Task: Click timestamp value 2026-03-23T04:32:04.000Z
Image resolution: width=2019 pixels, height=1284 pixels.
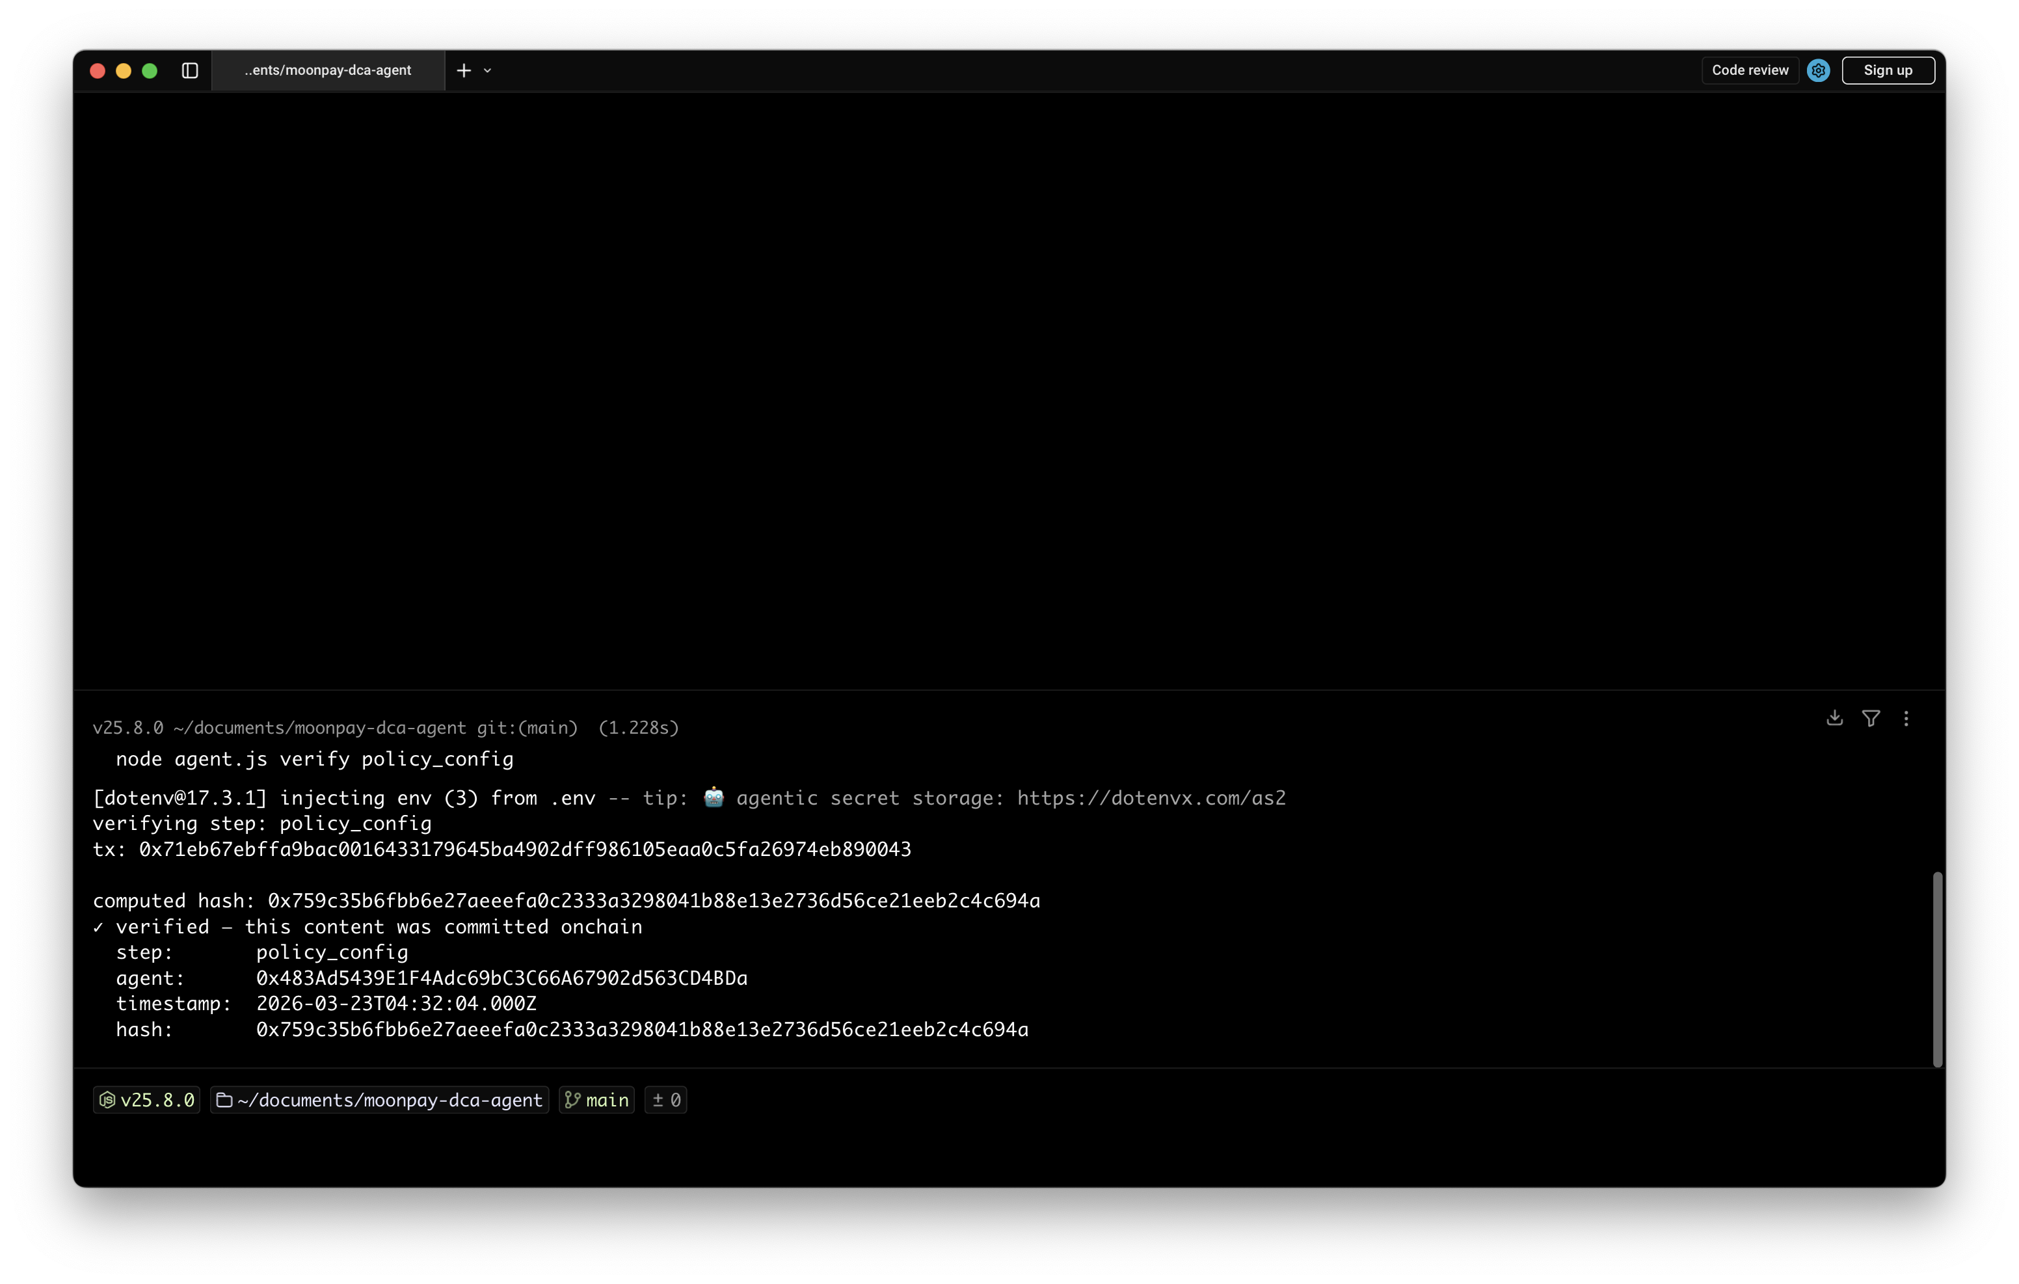Action: point(395,1003)
